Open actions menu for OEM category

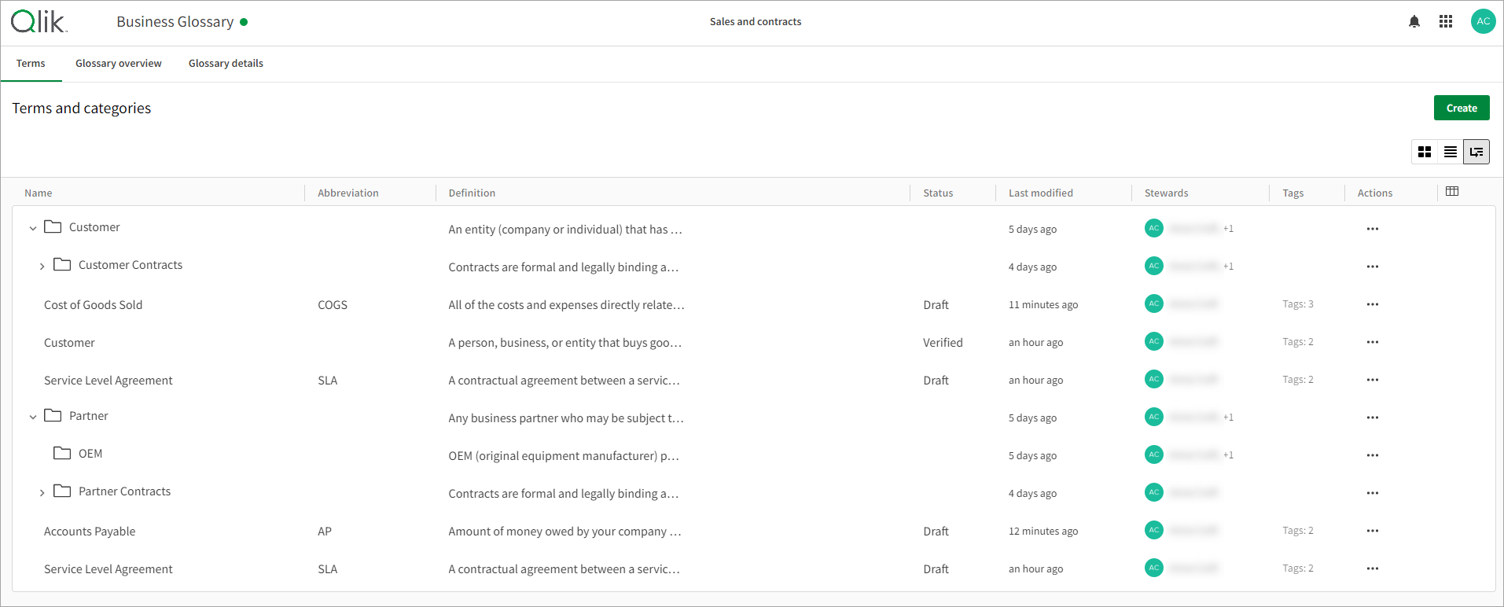1372,455
